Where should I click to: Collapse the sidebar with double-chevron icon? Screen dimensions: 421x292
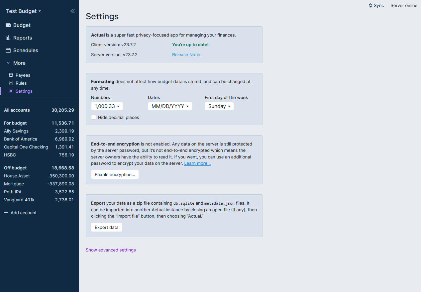72,11
